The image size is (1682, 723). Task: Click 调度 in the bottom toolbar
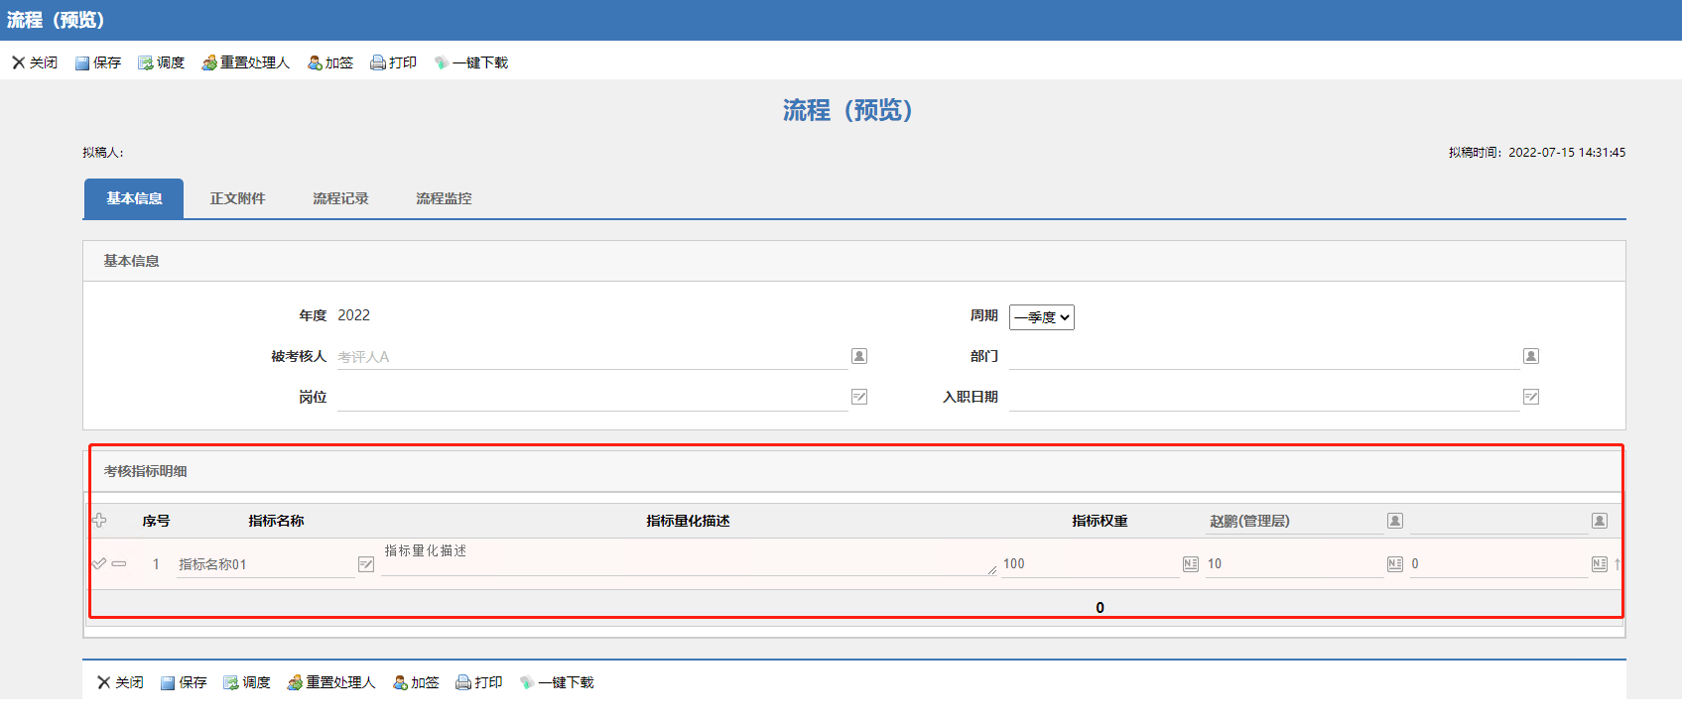[247, 682]
